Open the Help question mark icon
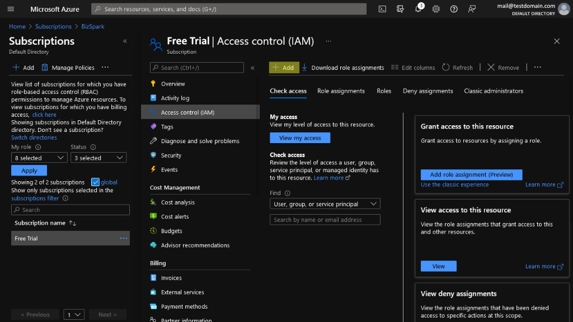 pyautogui.click(x=454, y=9)
